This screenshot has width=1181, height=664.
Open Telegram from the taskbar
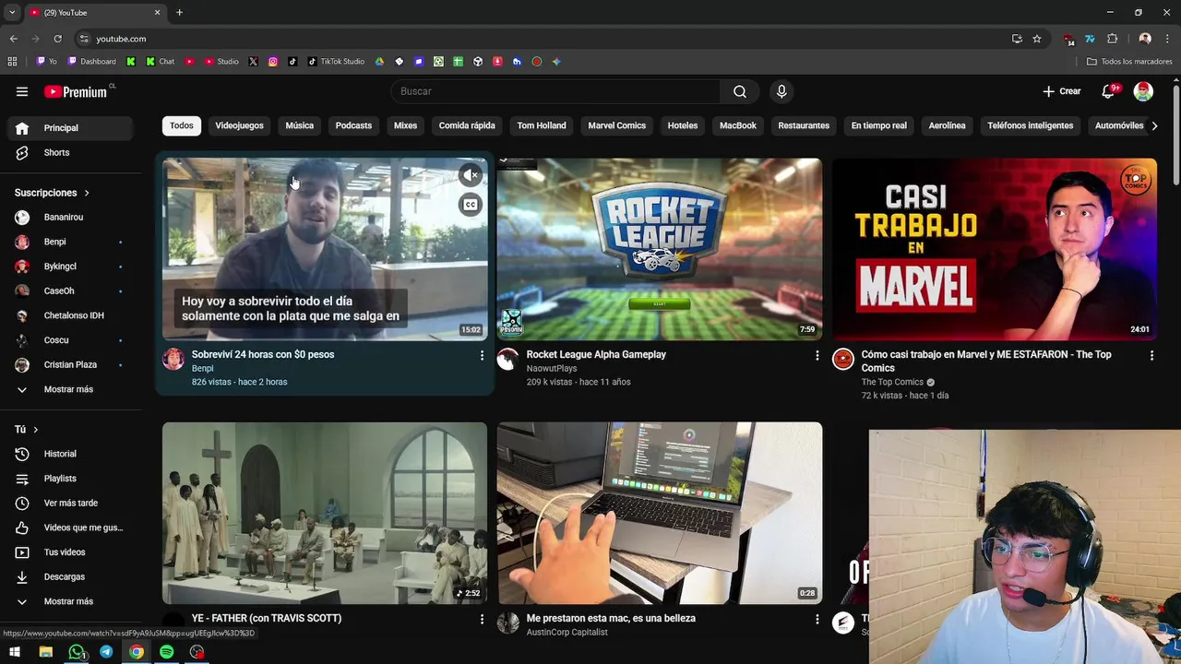point(106,652)
